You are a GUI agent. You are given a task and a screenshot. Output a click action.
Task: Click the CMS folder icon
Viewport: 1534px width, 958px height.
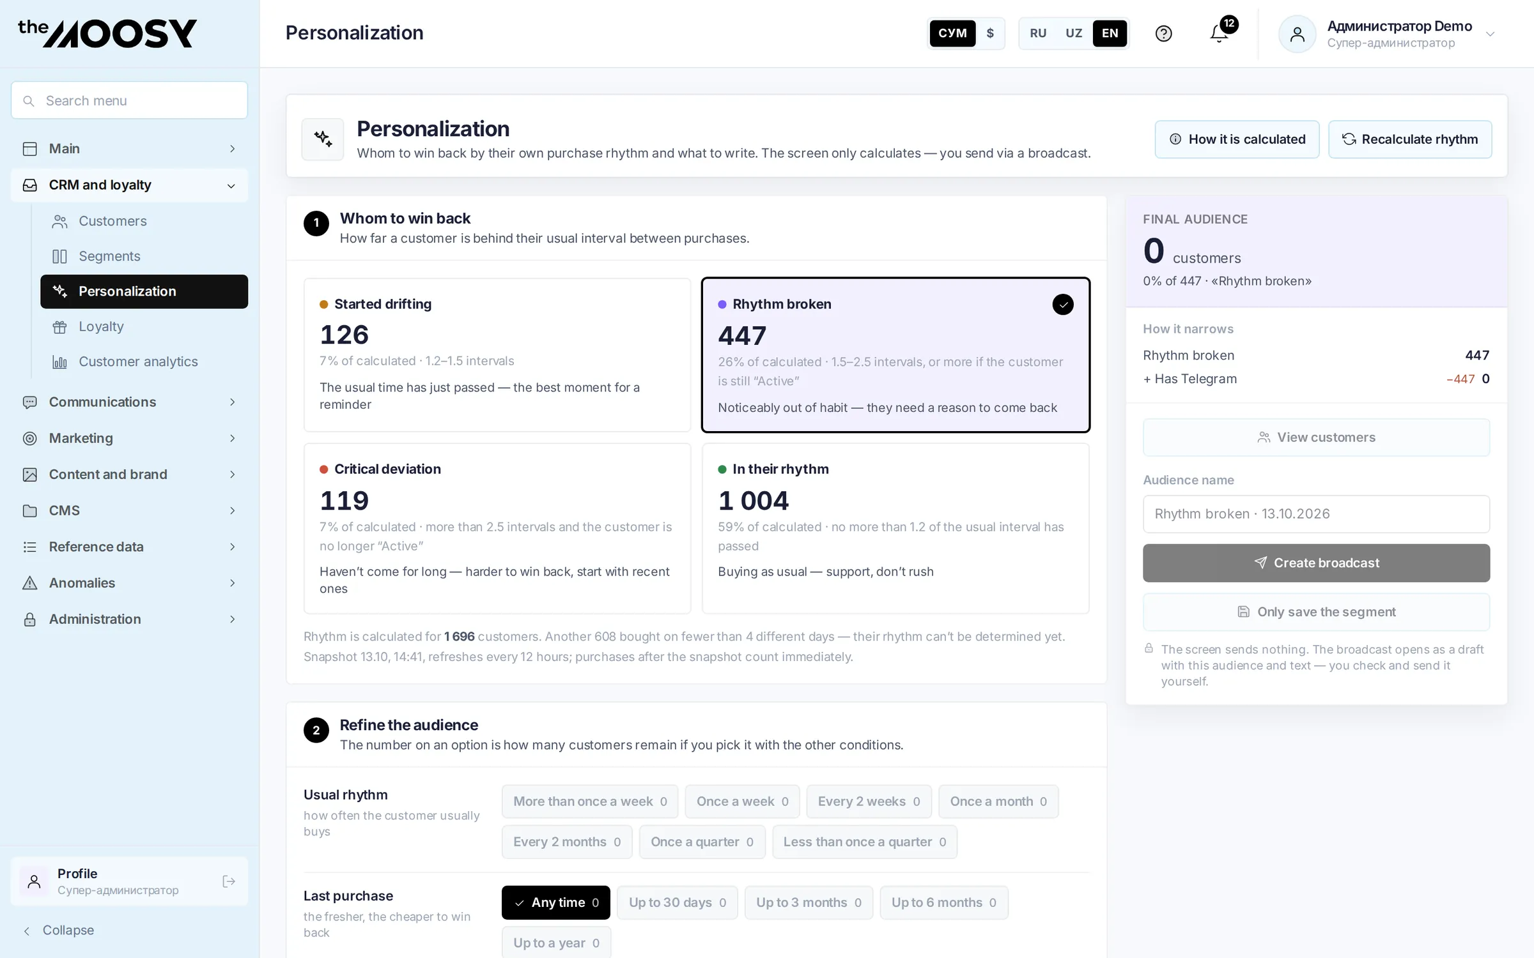[x=29, y=510]
